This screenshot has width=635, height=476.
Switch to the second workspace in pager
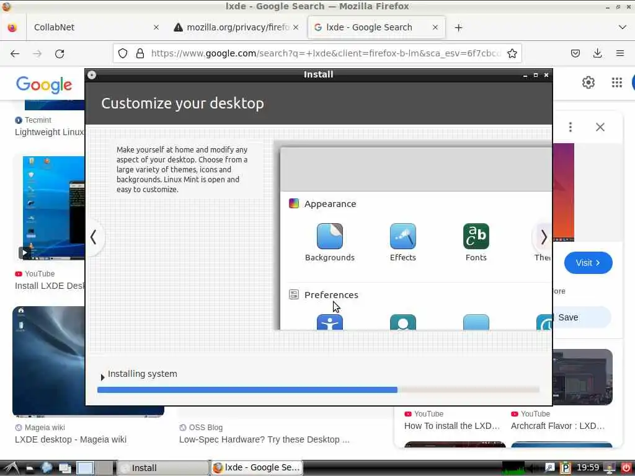[104, 468]
